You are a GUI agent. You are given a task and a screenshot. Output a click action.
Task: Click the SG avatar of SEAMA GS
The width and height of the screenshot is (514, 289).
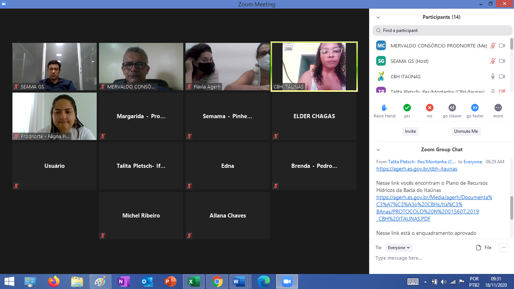(381, 61)
